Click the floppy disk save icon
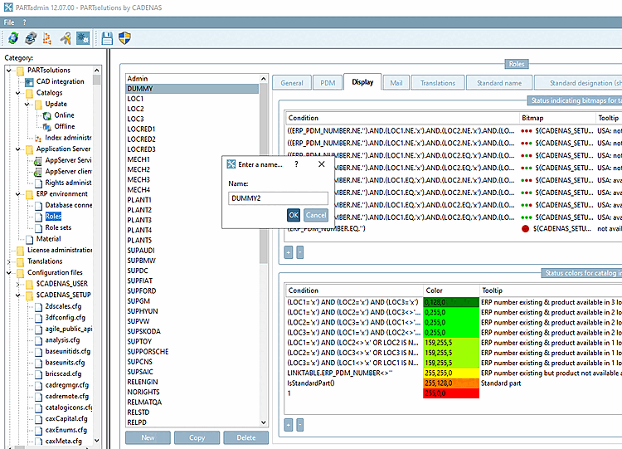The image size is (622, 449). click(x=107, y=38)
